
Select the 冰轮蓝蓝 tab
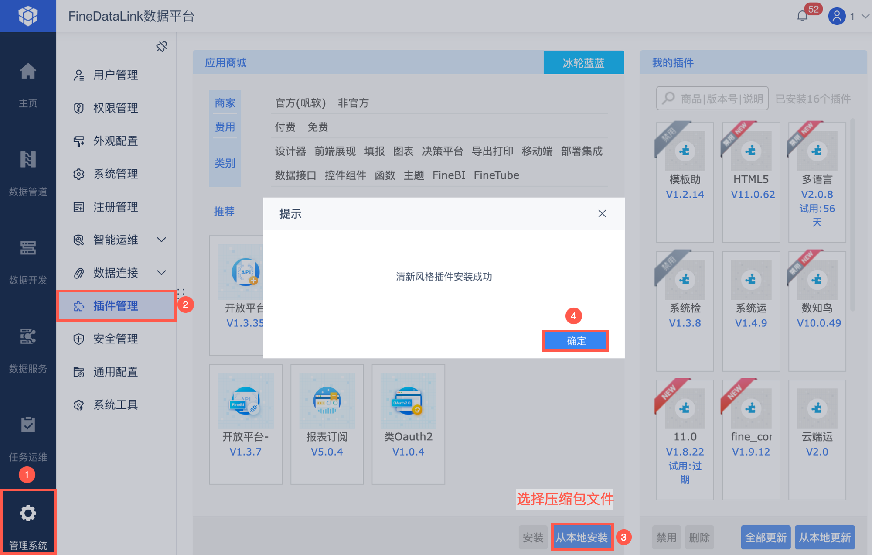tap(583, 63)
